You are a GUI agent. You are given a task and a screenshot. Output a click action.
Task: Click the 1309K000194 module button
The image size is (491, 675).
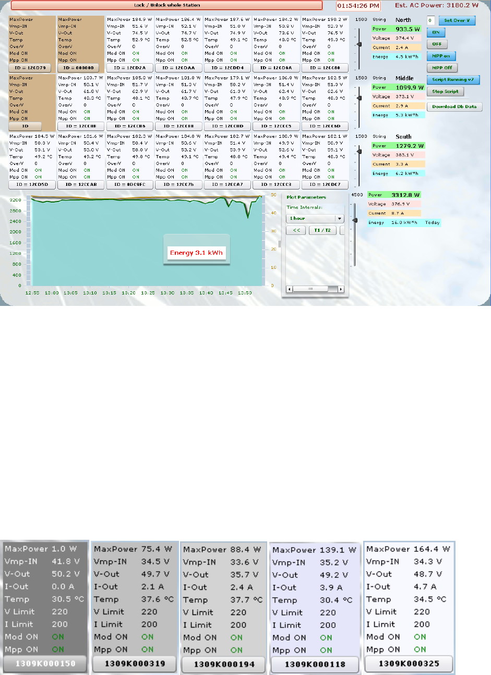click(x=224, y=665)
